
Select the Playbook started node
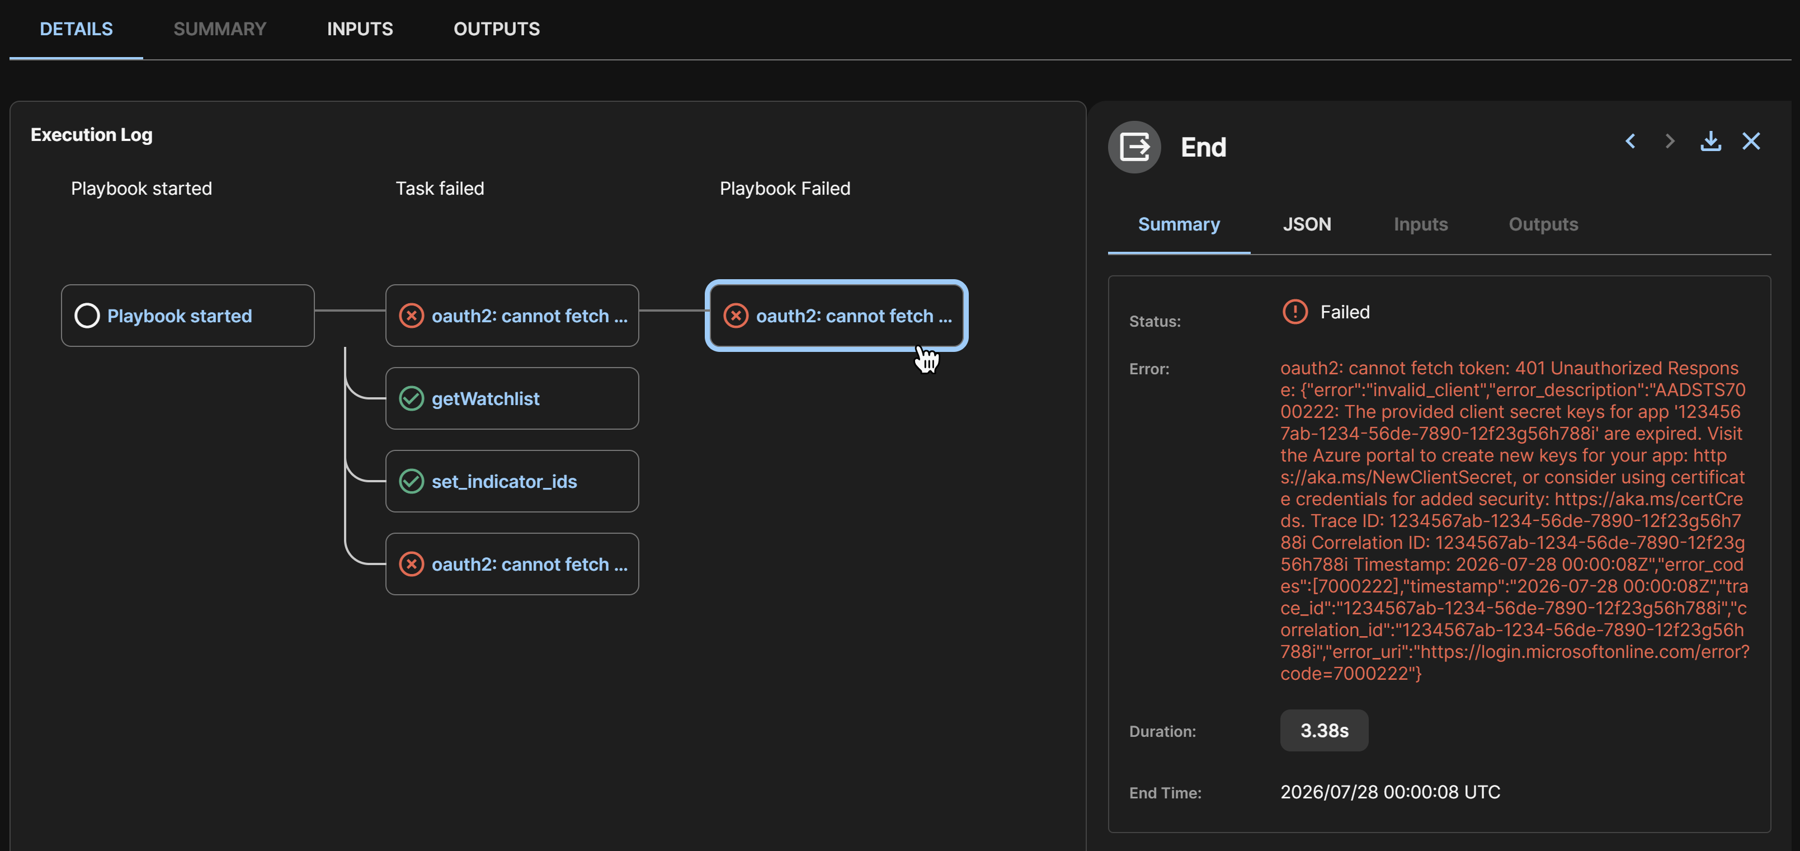[x=188, y=315]
